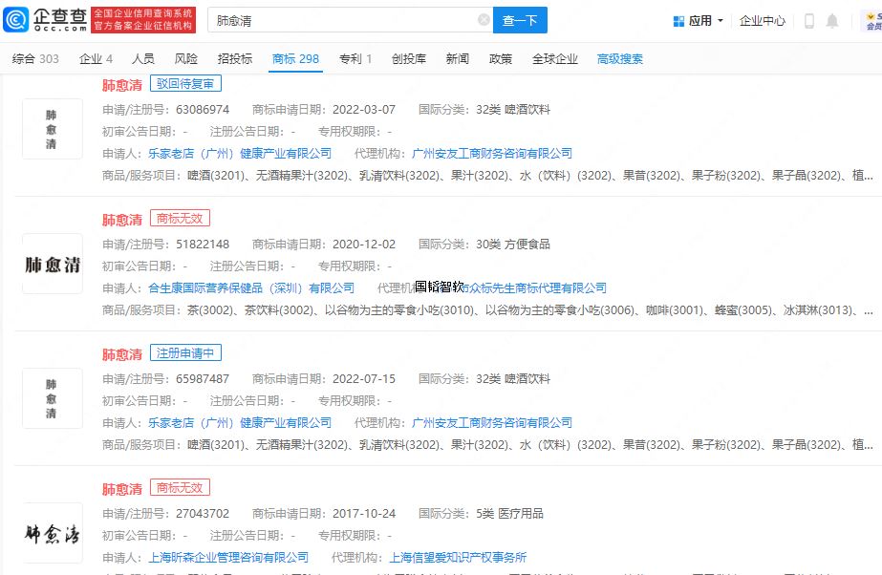
Task: Open trademark 肺愈清 title with 驳回待复审 status
Action: point(122,85)
